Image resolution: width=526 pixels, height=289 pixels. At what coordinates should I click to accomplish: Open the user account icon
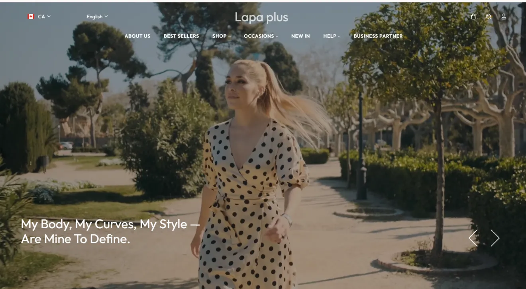[504, 16]
